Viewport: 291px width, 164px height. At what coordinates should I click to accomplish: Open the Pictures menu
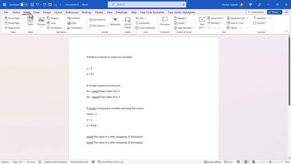click(41, 22)
